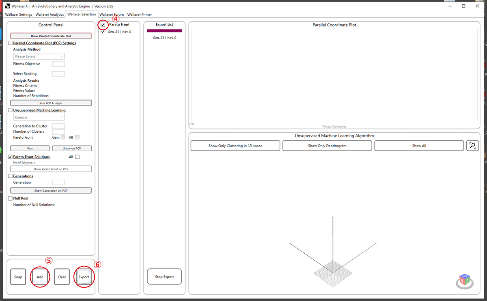Click the Export button
The image size is (487, 301).
(x=84, y=277)
